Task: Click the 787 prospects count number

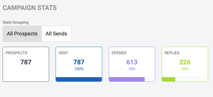Action: pyautogui.click(x=26, y=62)
